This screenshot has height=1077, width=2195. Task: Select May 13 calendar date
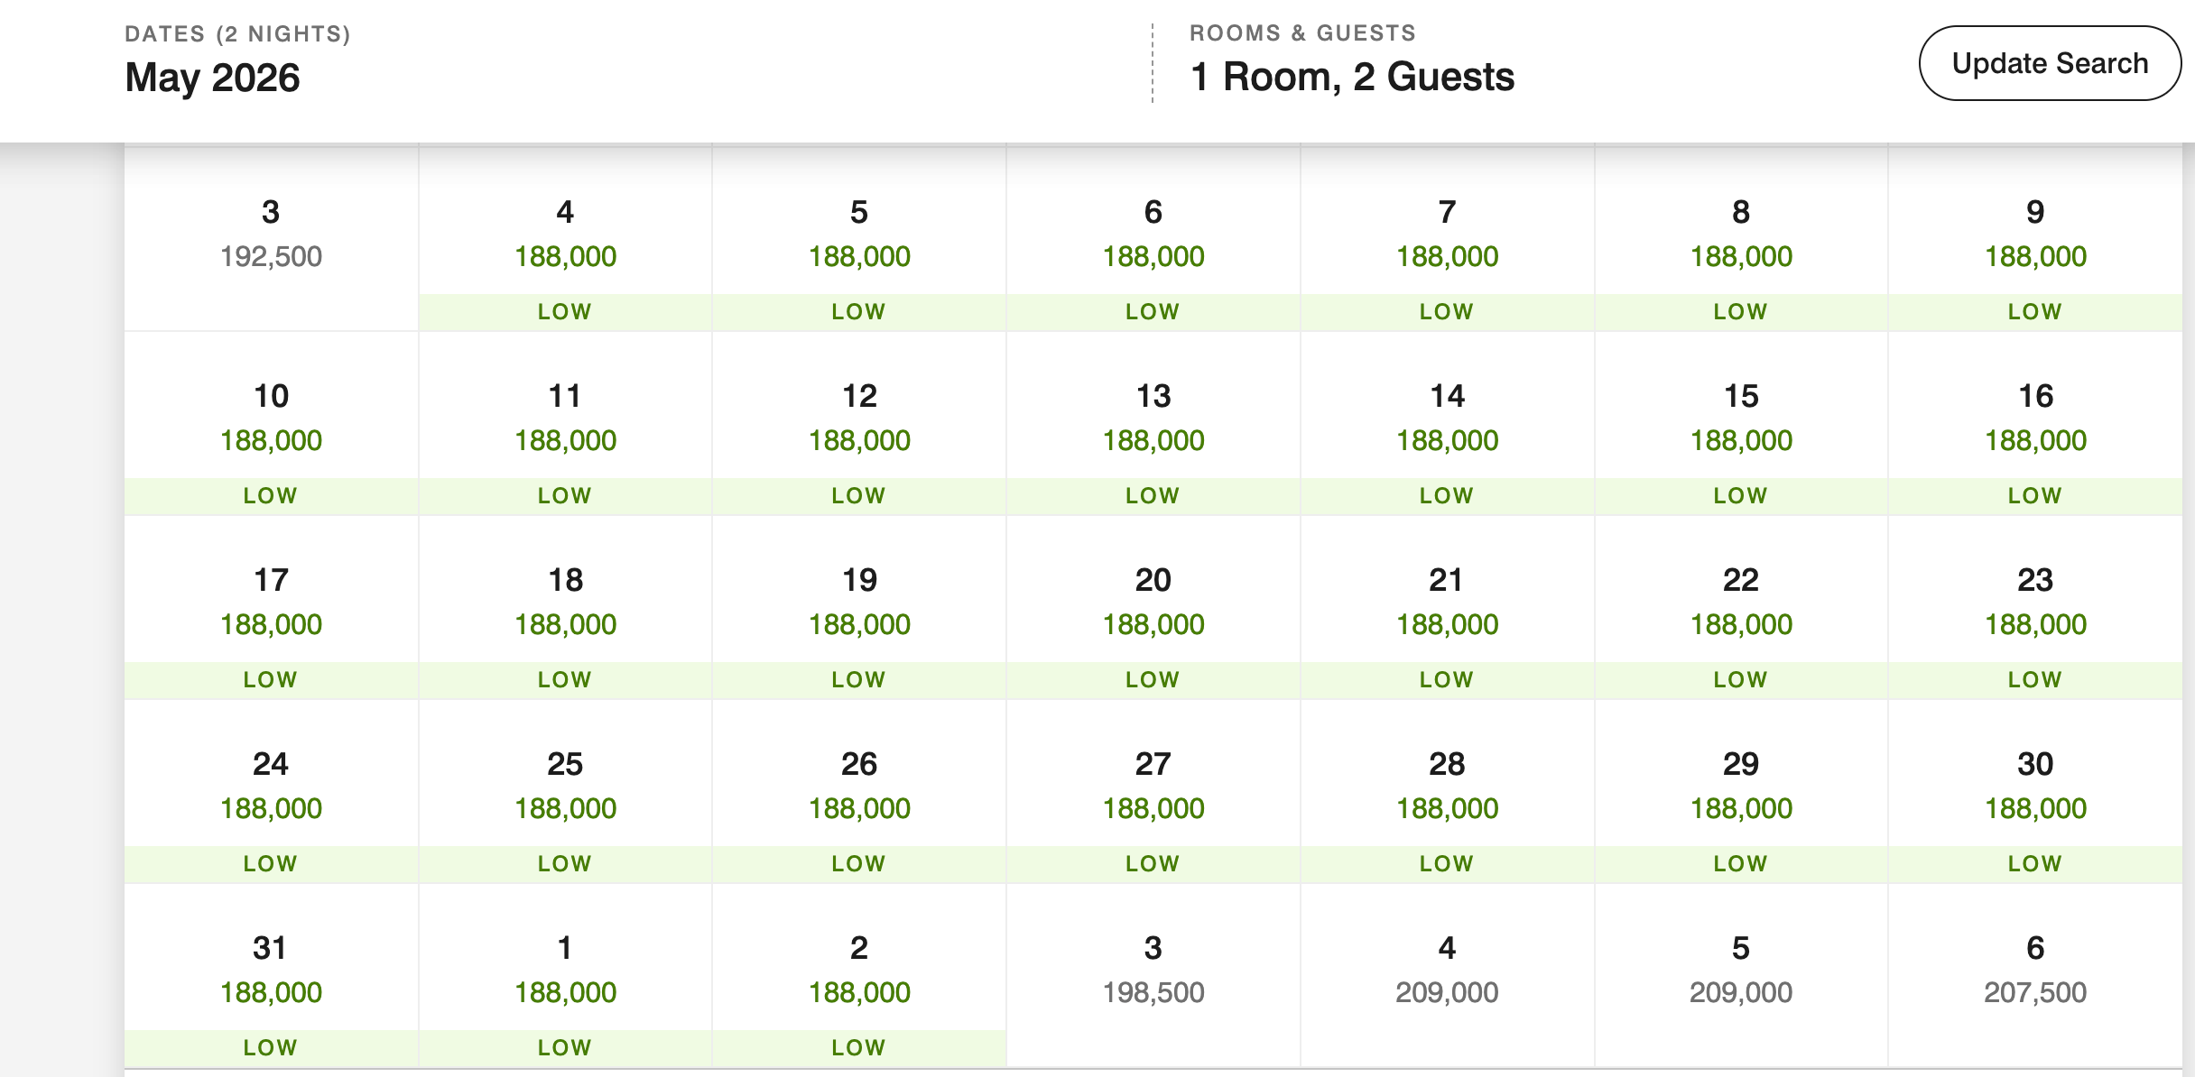[1153, 423]
